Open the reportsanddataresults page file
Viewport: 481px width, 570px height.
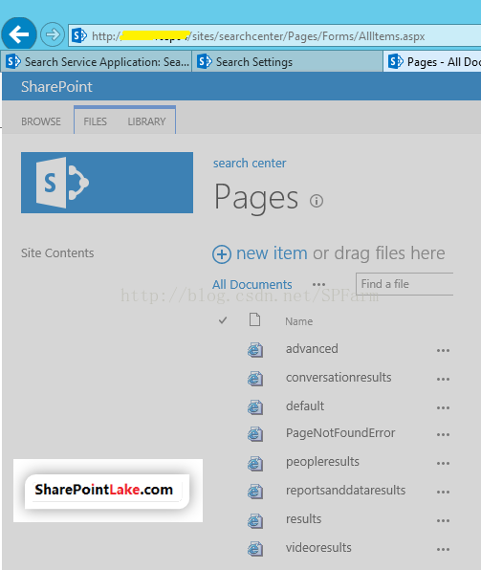[346, 491]
